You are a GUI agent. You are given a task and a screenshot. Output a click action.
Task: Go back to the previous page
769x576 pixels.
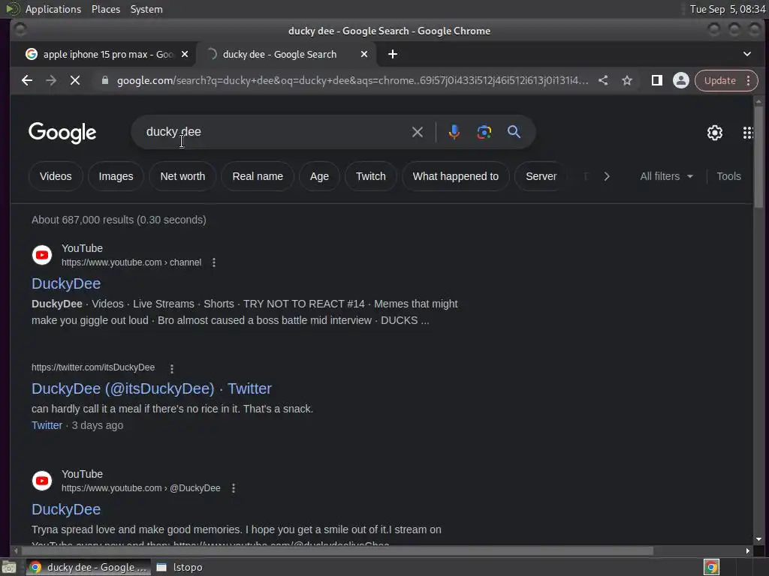[27, 80]
